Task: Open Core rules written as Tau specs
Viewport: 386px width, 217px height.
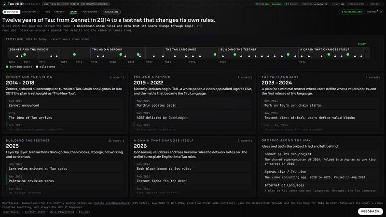Action: point(65,166)
